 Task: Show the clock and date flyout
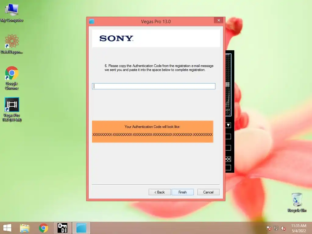click(x=299, y=228)
